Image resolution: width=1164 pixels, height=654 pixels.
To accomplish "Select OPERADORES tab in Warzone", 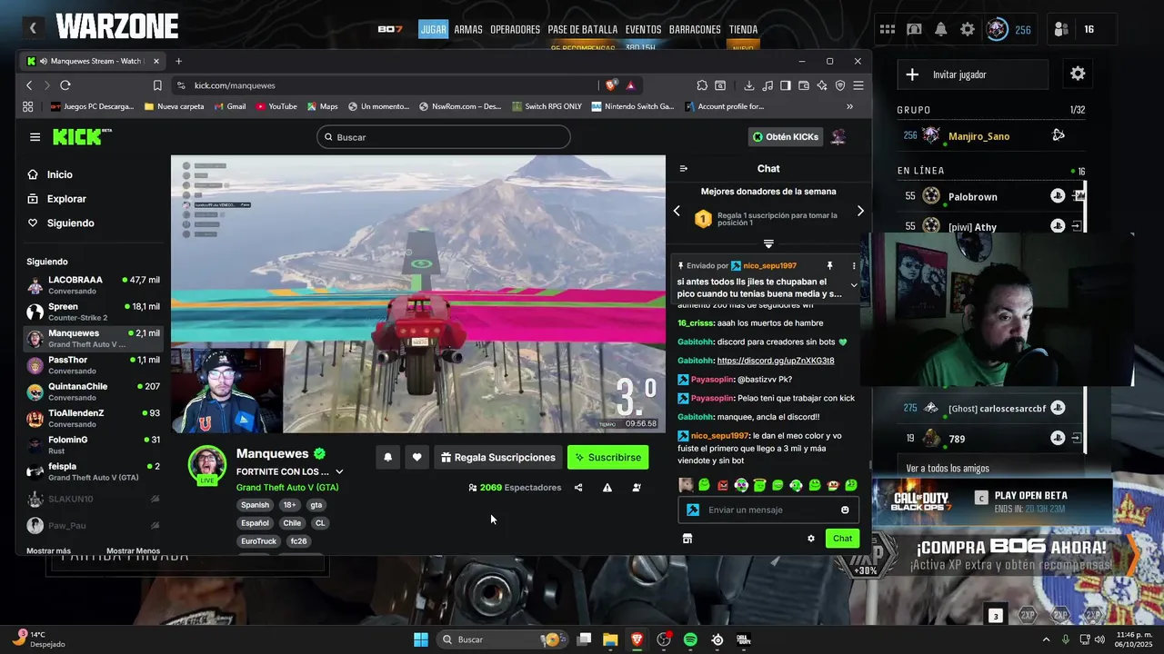I will [515, 29].
